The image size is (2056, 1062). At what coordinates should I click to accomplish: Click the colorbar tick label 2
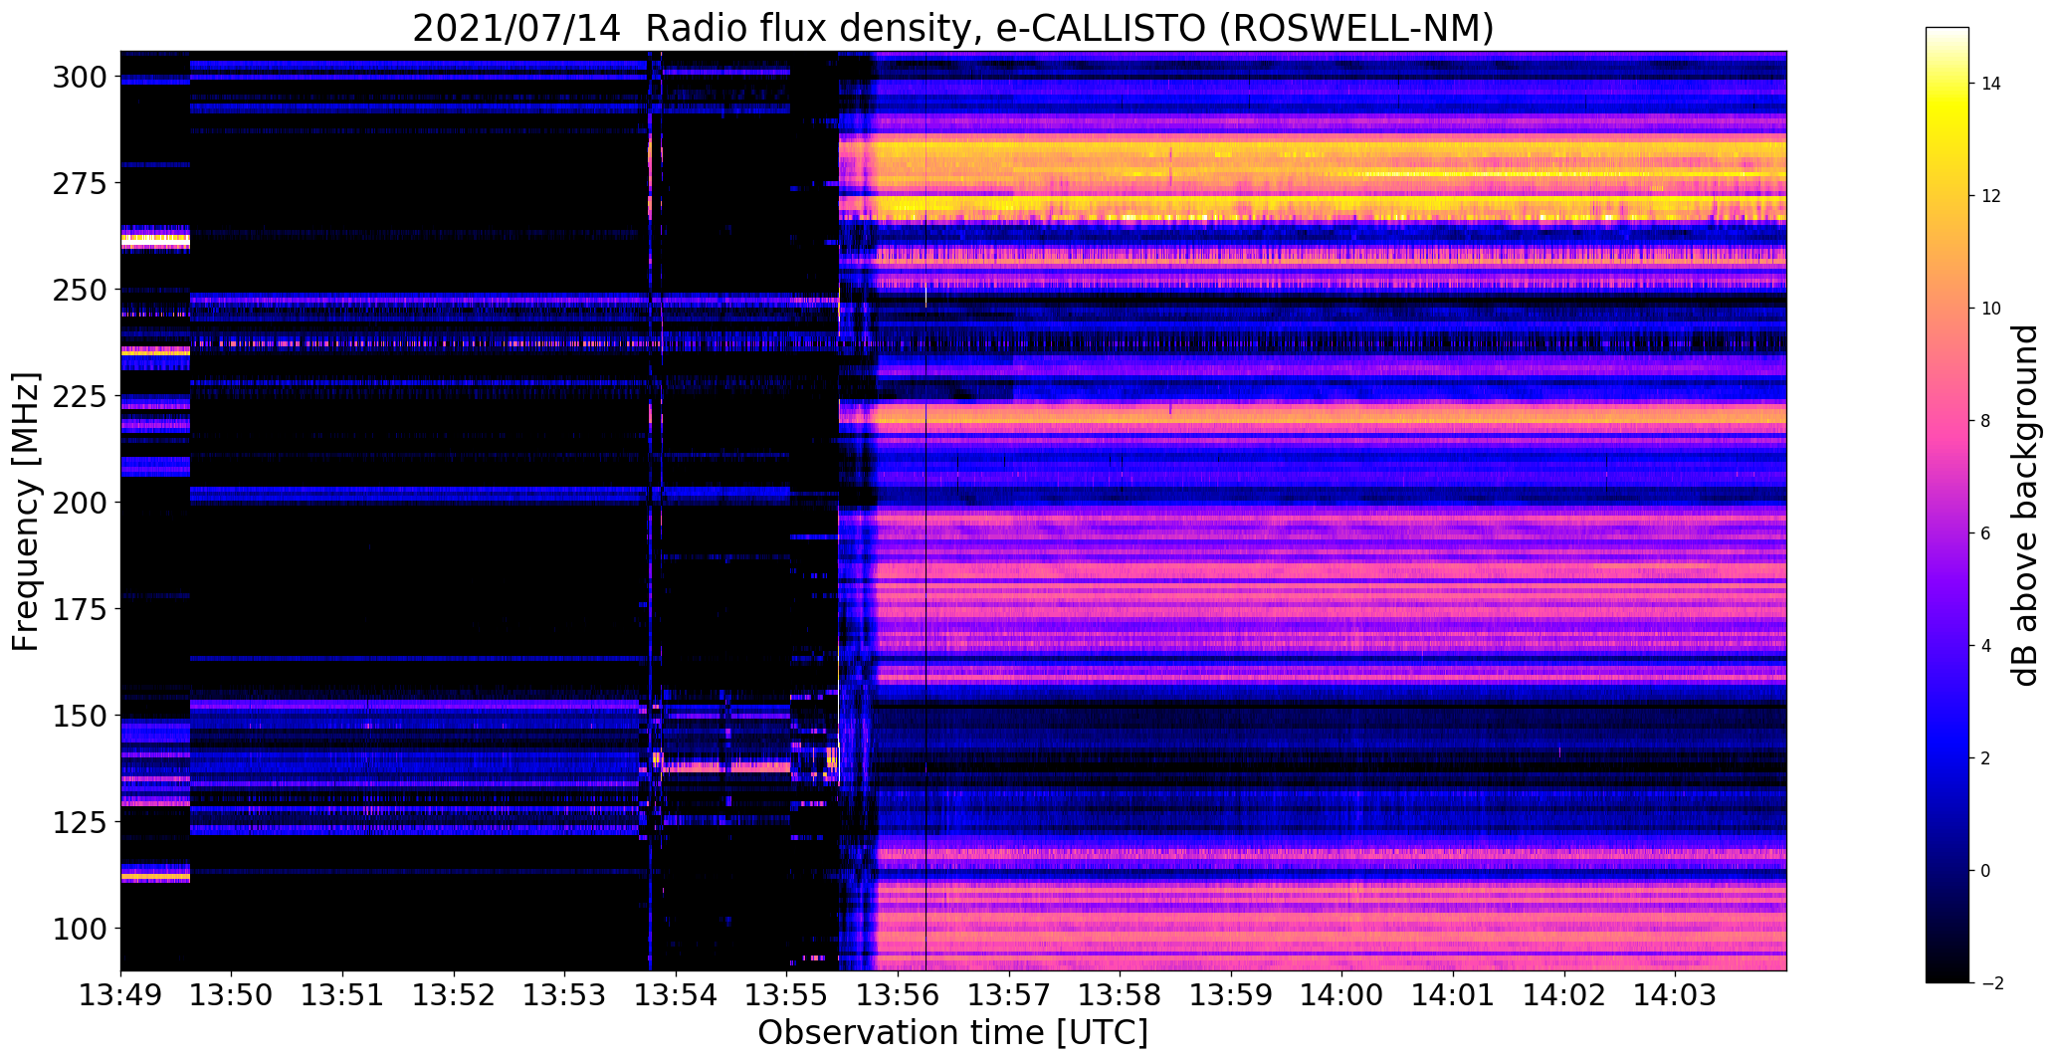1985,758
